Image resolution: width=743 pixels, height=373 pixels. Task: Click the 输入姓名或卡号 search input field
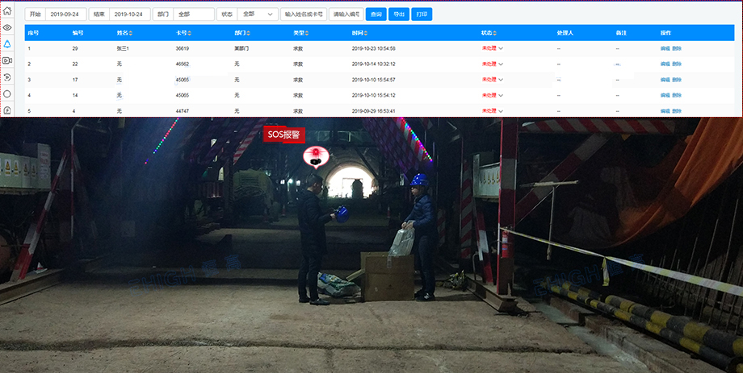tap(304, 15)
